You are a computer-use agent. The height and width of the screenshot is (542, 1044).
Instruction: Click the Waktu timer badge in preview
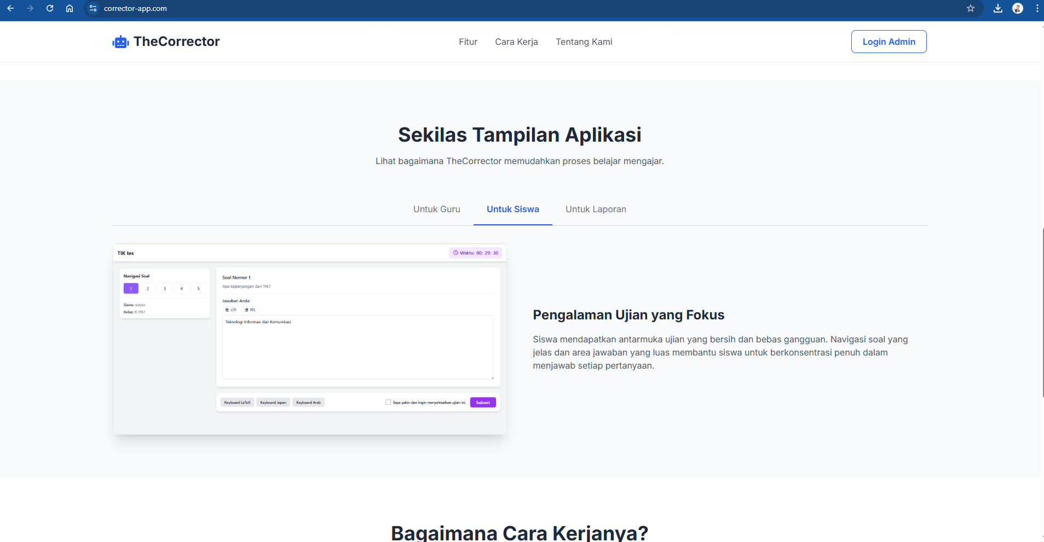coord(476,253)
